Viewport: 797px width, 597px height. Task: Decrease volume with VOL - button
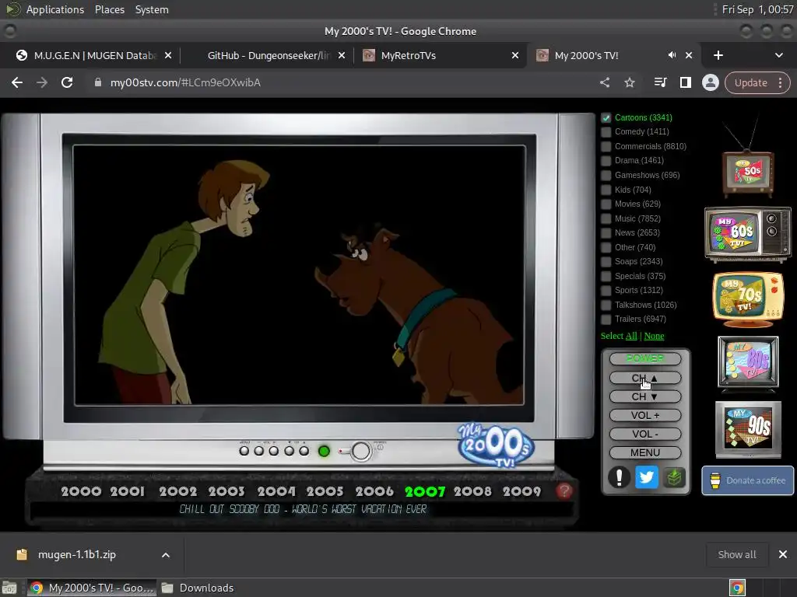tap(645, 435)
